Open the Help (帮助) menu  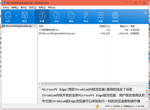pos(52,7)
